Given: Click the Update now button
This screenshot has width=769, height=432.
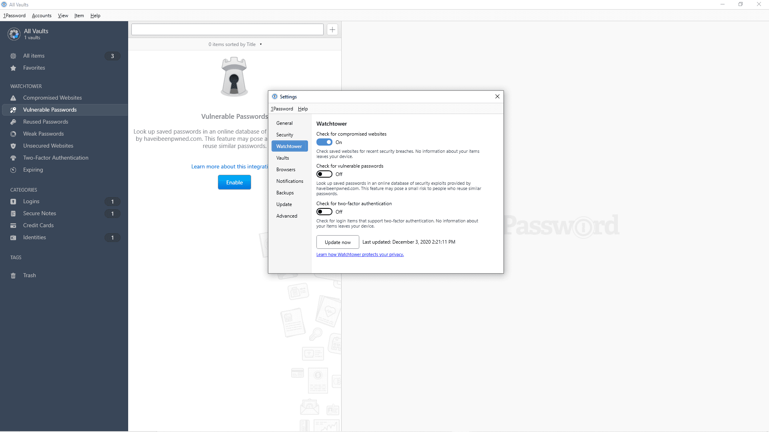Looking at the screenshot, I should [338, 242].
